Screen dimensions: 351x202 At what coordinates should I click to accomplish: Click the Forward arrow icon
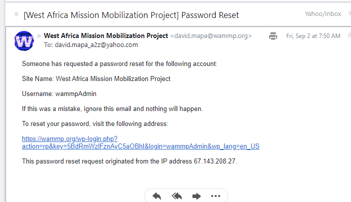197,196
